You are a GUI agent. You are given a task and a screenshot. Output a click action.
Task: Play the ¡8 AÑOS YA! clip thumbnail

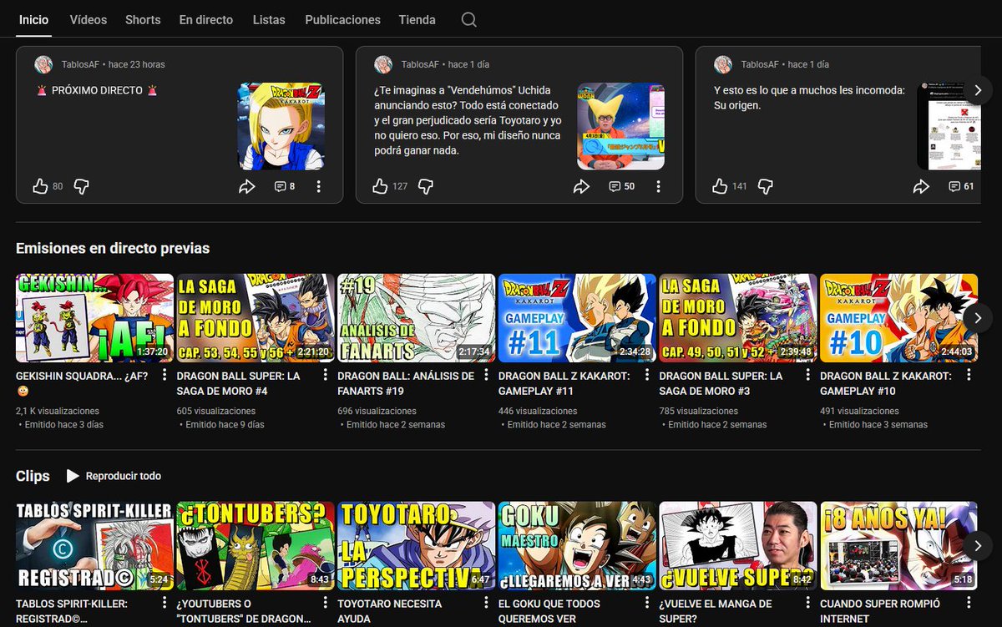(899, 546)
